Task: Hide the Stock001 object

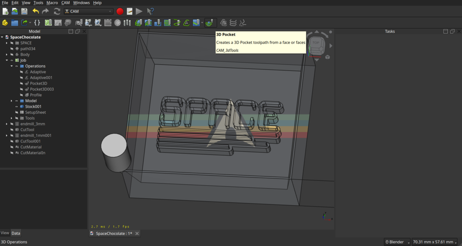Action: [x=17, y=106]
